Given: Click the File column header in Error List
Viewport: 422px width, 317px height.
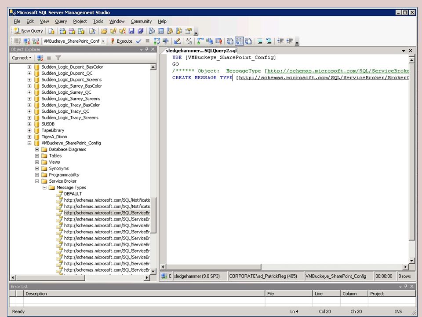Looking at the screenshot, I should click(x=289, y=294).
